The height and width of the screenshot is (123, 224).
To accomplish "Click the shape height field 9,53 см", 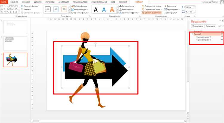I will point(190,7).
